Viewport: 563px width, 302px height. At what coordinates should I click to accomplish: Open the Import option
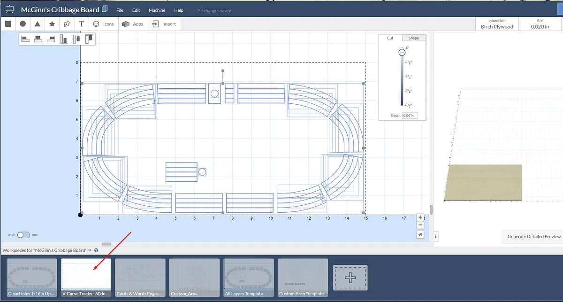(164, 24)
